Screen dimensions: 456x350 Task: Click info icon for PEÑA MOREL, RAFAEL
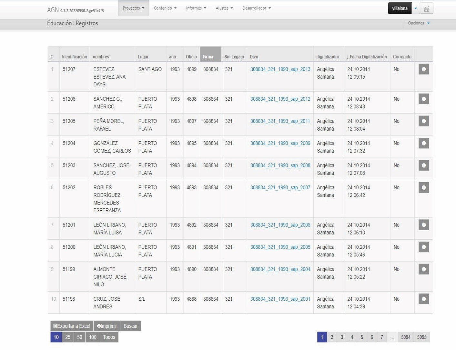point(423,121)
